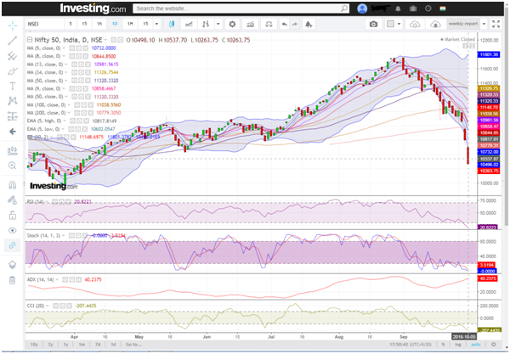Viewport: 510px width, 354px height.
Task: Toggle fullscreen mode for the chart
Action: tap(496, 24)
